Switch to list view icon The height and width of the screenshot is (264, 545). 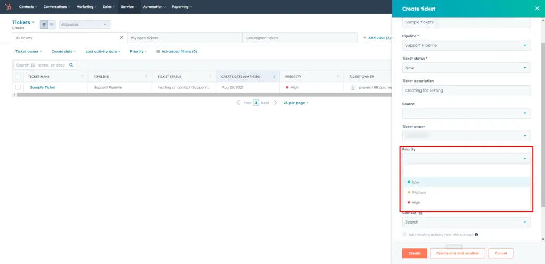[x=44, y=24]
